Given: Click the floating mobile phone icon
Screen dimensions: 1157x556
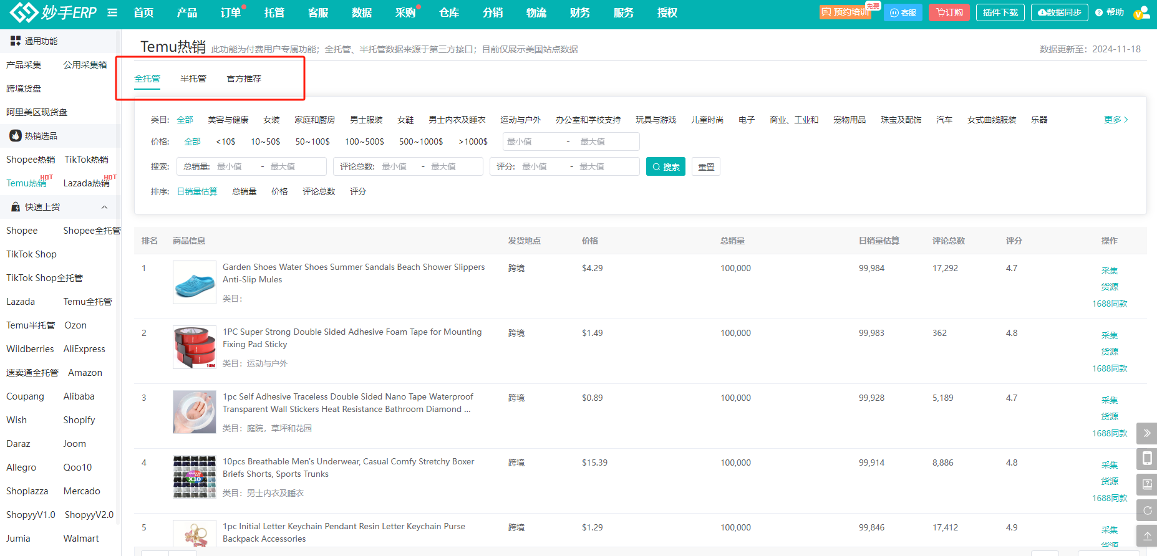Looking at the screenshot, I should pyautogui.click(x=1146, y=459).
